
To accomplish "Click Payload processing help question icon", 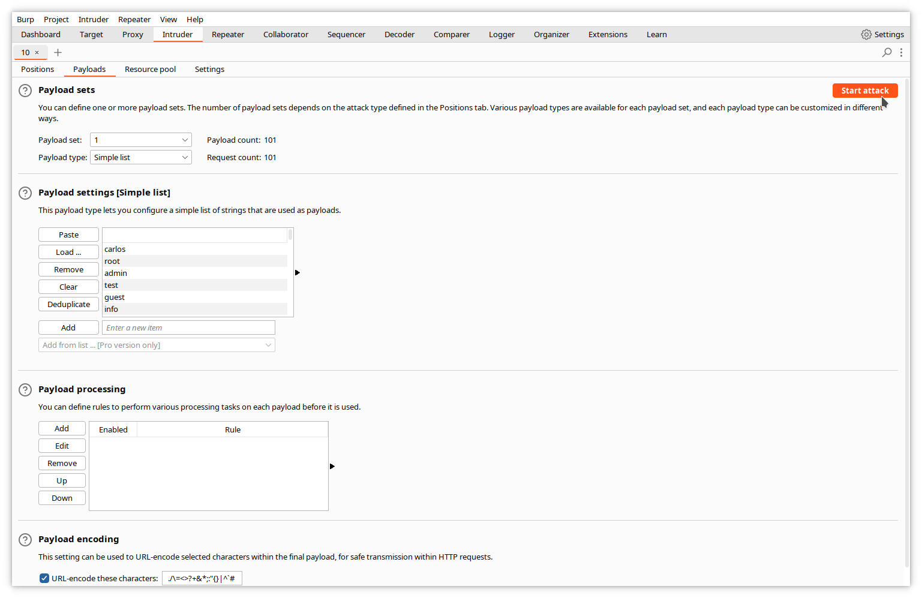I will pyautogui.click(x=25, y=390).
